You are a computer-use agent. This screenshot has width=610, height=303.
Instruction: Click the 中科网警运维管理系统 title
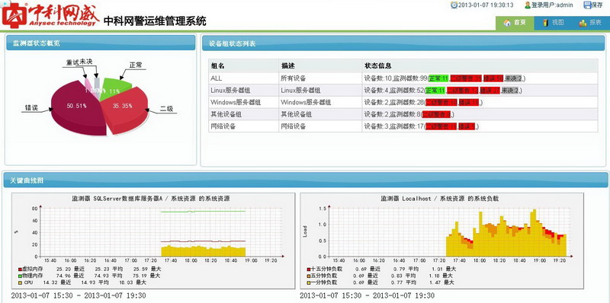156,21
